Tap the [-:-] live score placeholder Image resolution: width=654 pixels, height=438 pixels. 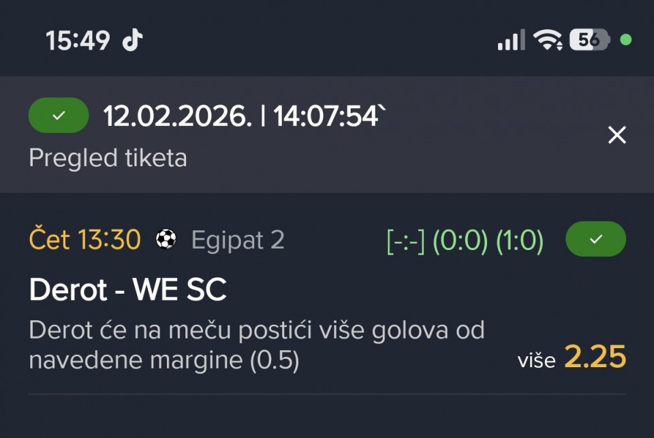click(406, 240)
